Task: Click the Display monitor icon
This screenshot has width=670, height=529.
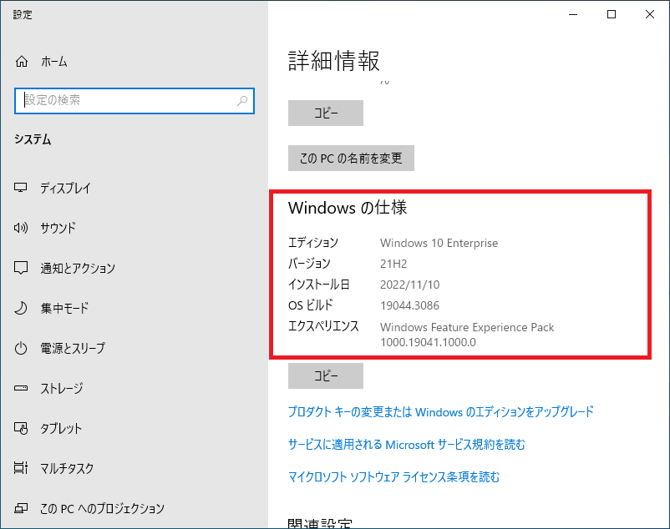Action: point(21,188)
